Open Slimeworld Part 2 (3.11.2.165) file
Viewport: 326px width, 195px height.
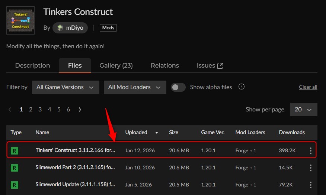click(75, 168)
